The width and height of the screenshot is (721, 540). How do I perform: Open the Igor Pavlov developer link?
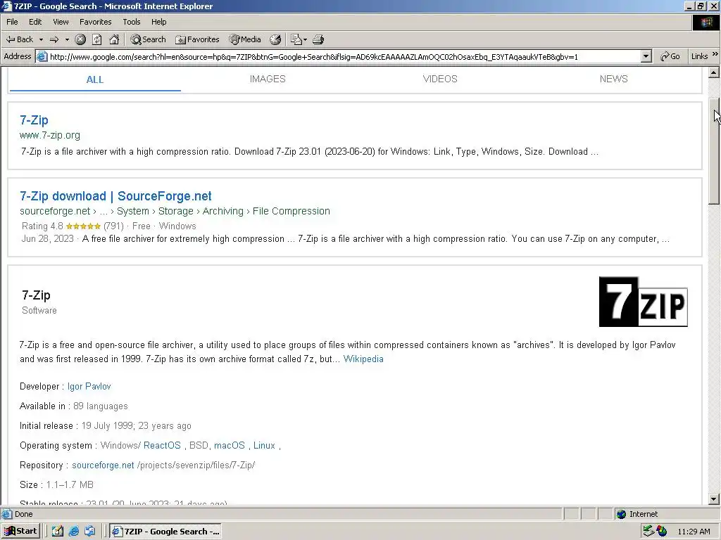click(89, 387)
